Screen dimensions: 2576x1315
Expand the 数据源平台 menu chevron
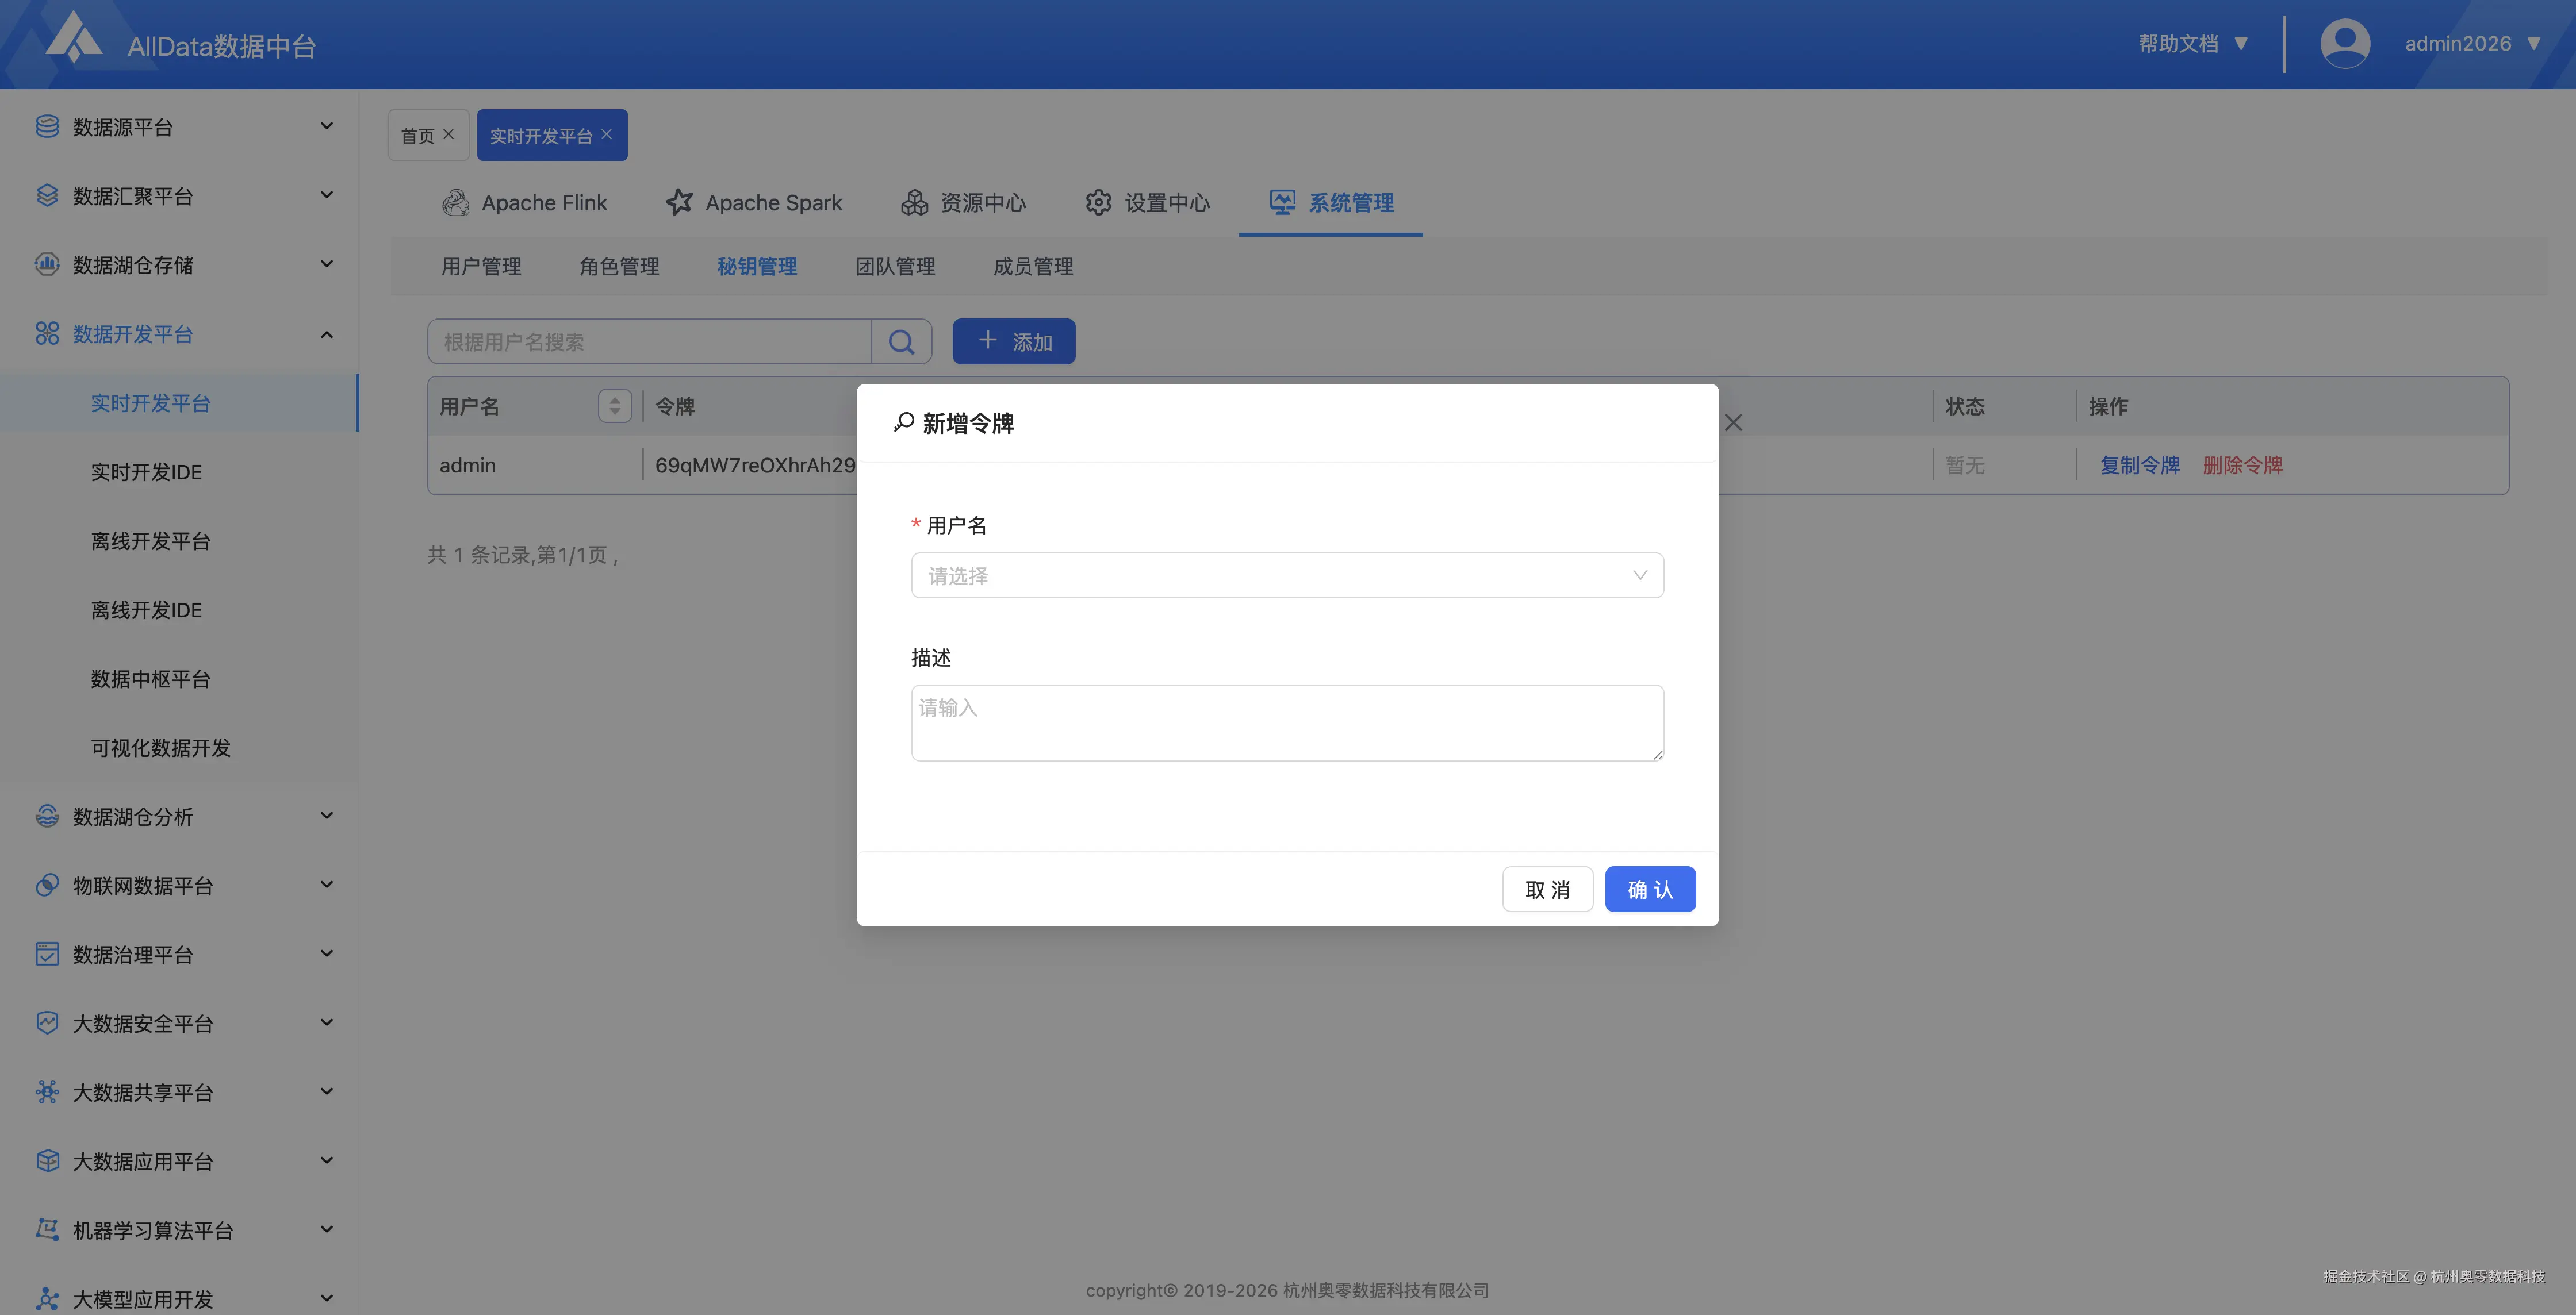point(326,126)
